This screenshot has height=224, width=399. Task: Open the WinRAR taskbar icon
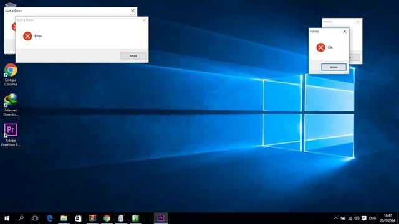(92, 218)
